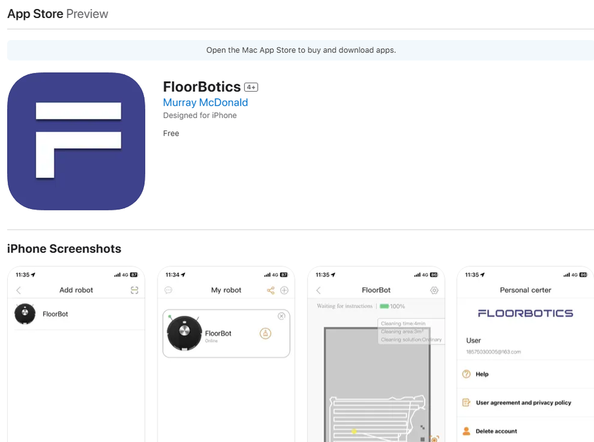
Task: Tap the User agreement document icon
Action: pos(466,403)
